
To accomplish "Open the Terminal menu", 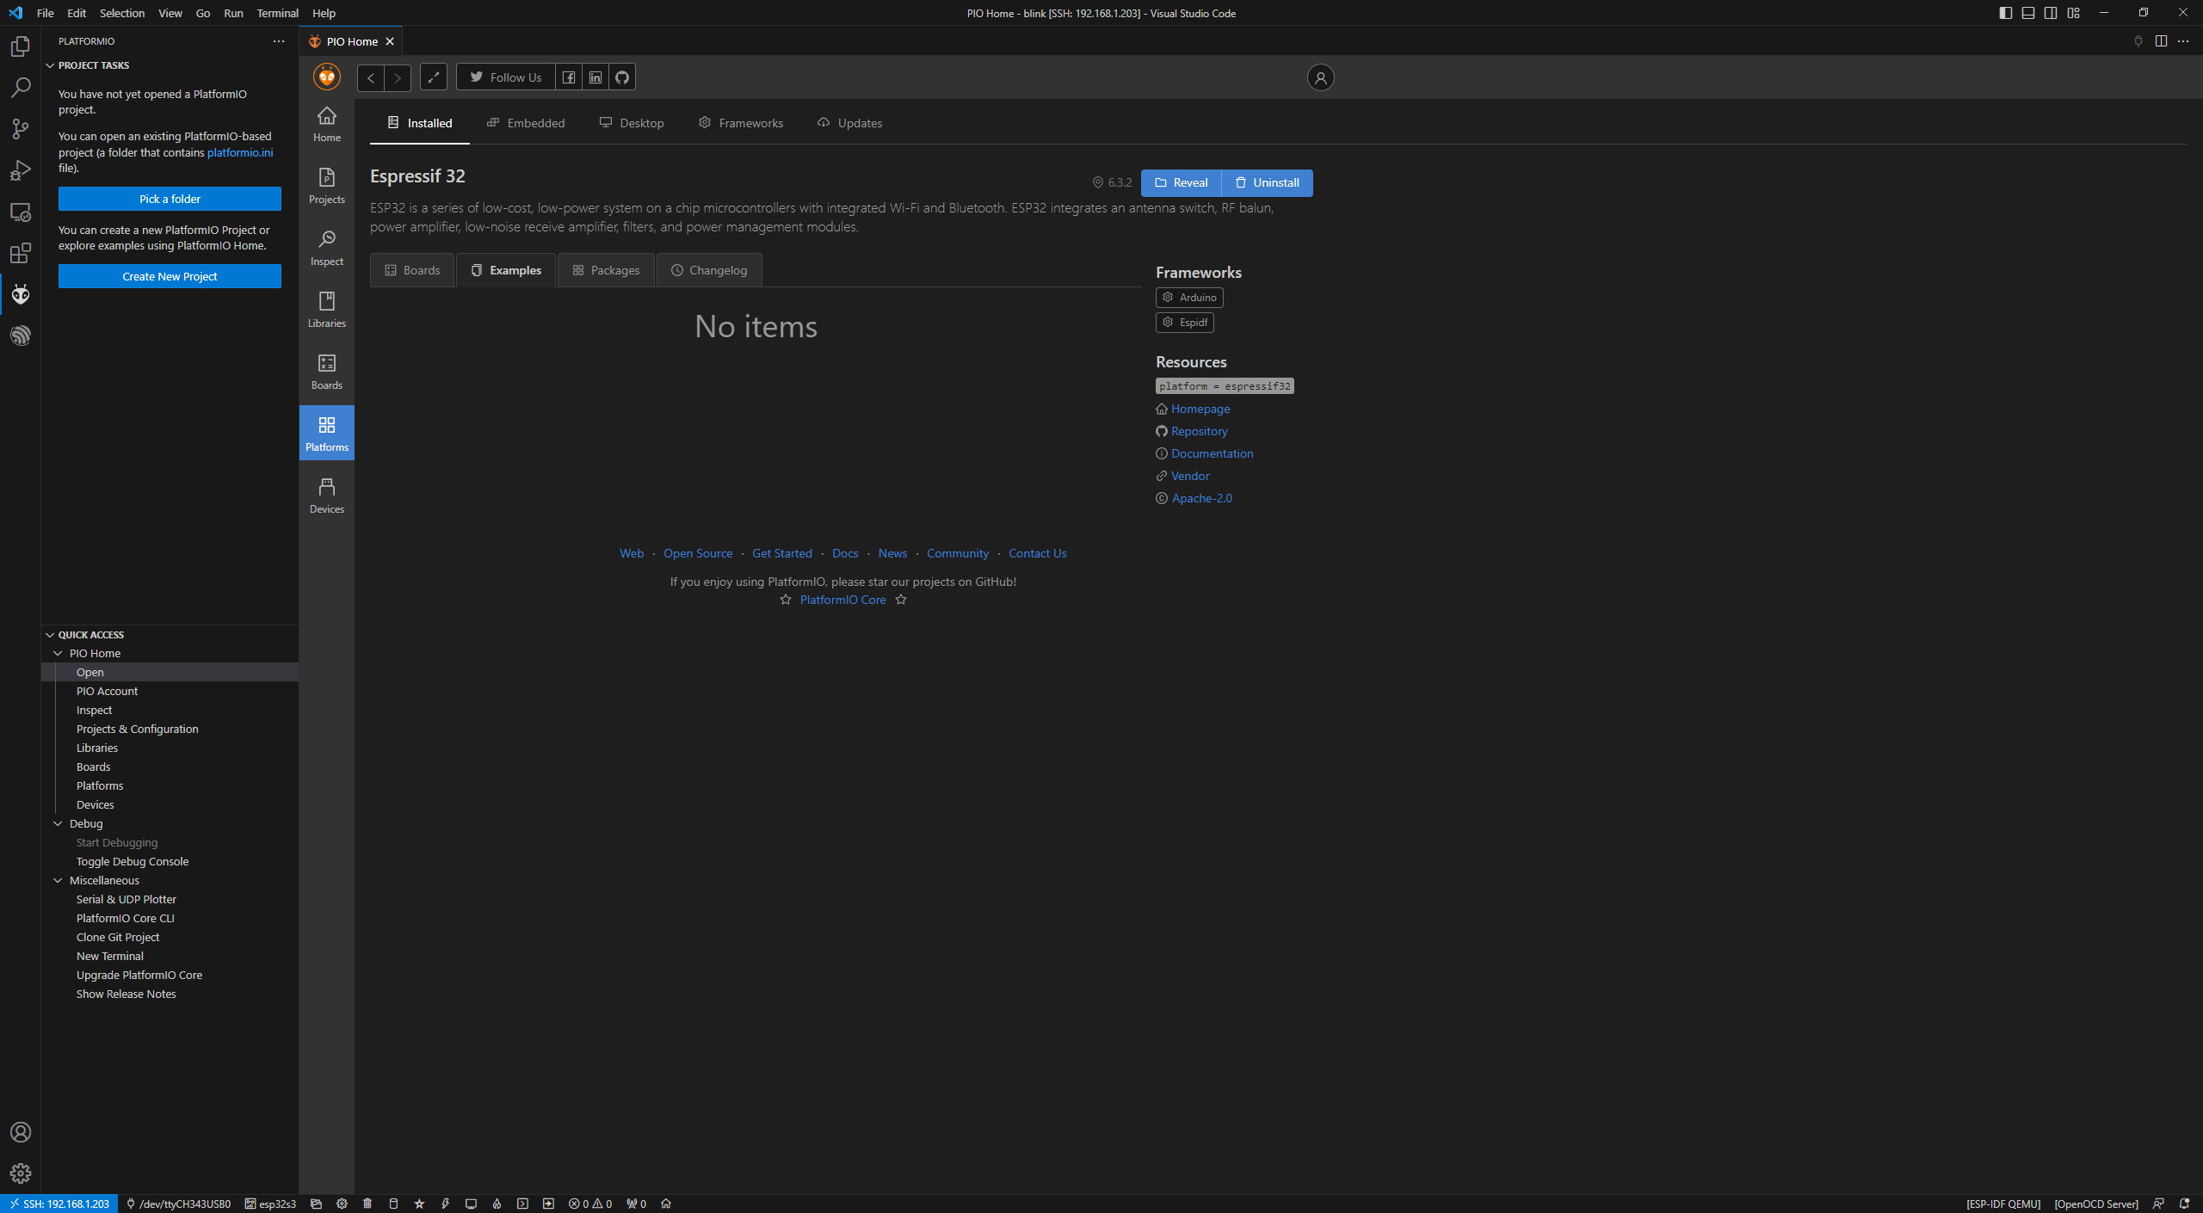I will click(277, 13).
